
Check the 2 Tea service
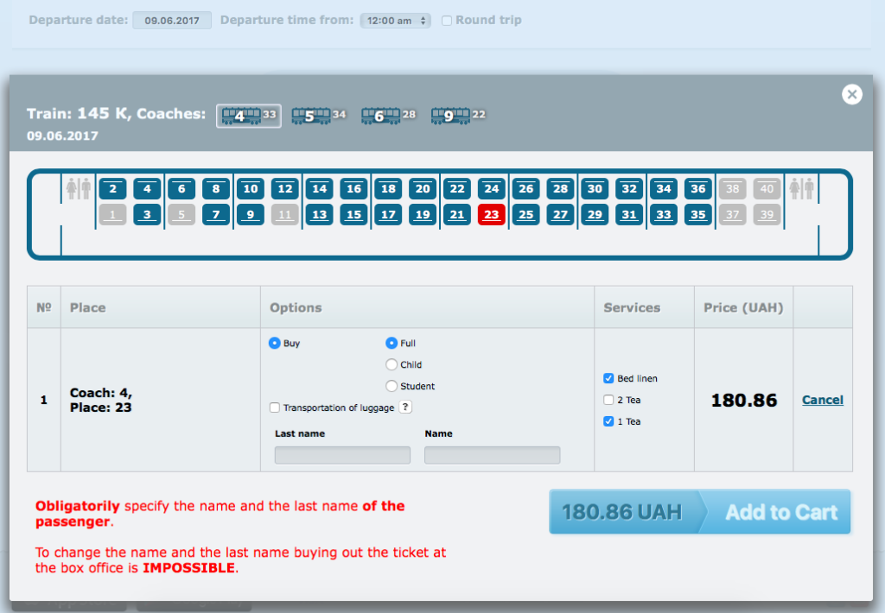pyautogui.click(x=608, y=400)
